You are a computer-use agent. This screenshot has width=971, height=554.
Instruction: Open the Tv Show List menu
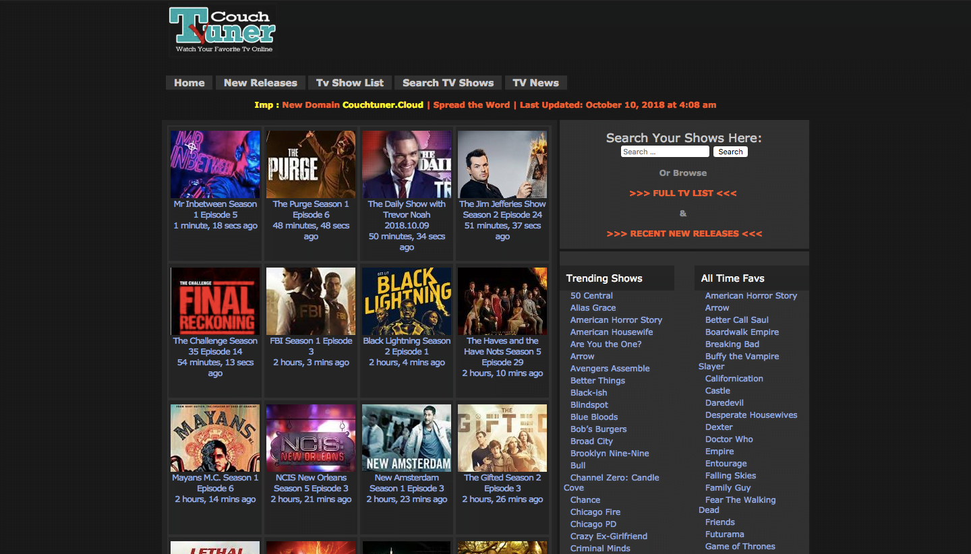pyautogui.click(x=350, y=83)
